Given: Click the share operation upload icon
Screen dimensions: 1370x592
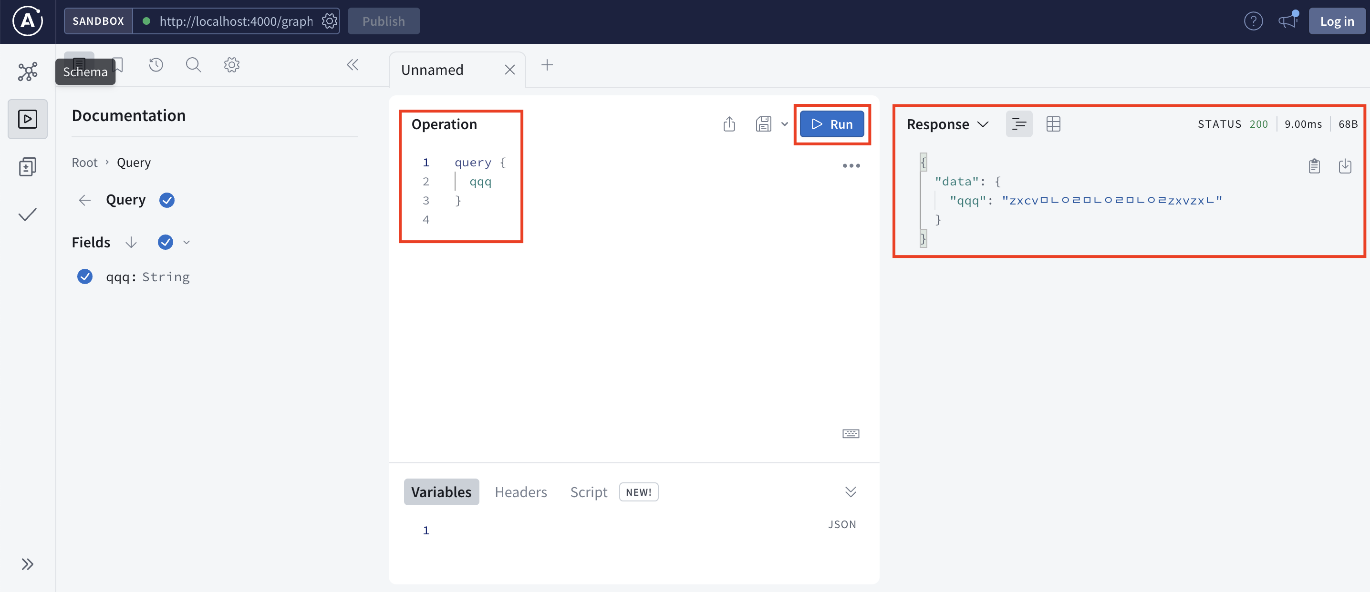Looking at the screenshot, I should pos(729,124).
